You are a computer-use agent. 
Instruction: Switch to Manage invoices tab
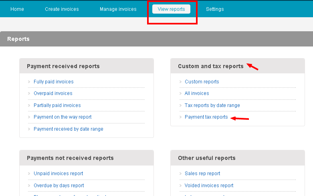pos(118,9)
